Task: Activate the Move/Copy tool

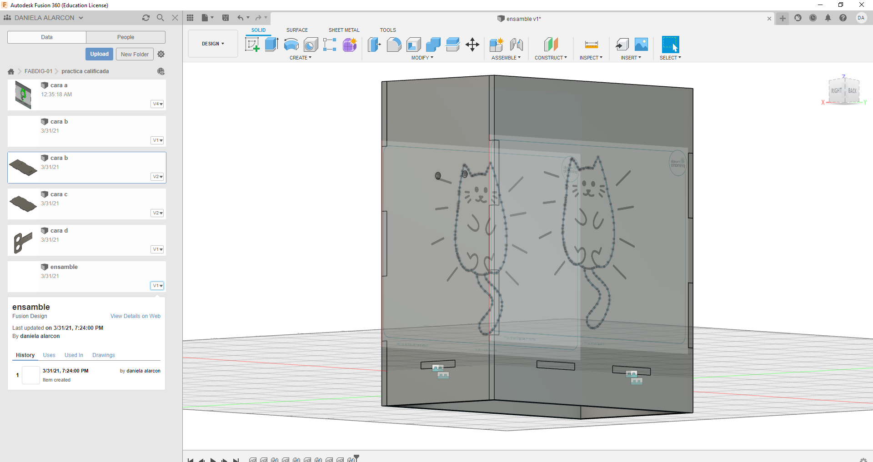Action: pyautogui.click(x=472, y=45)
